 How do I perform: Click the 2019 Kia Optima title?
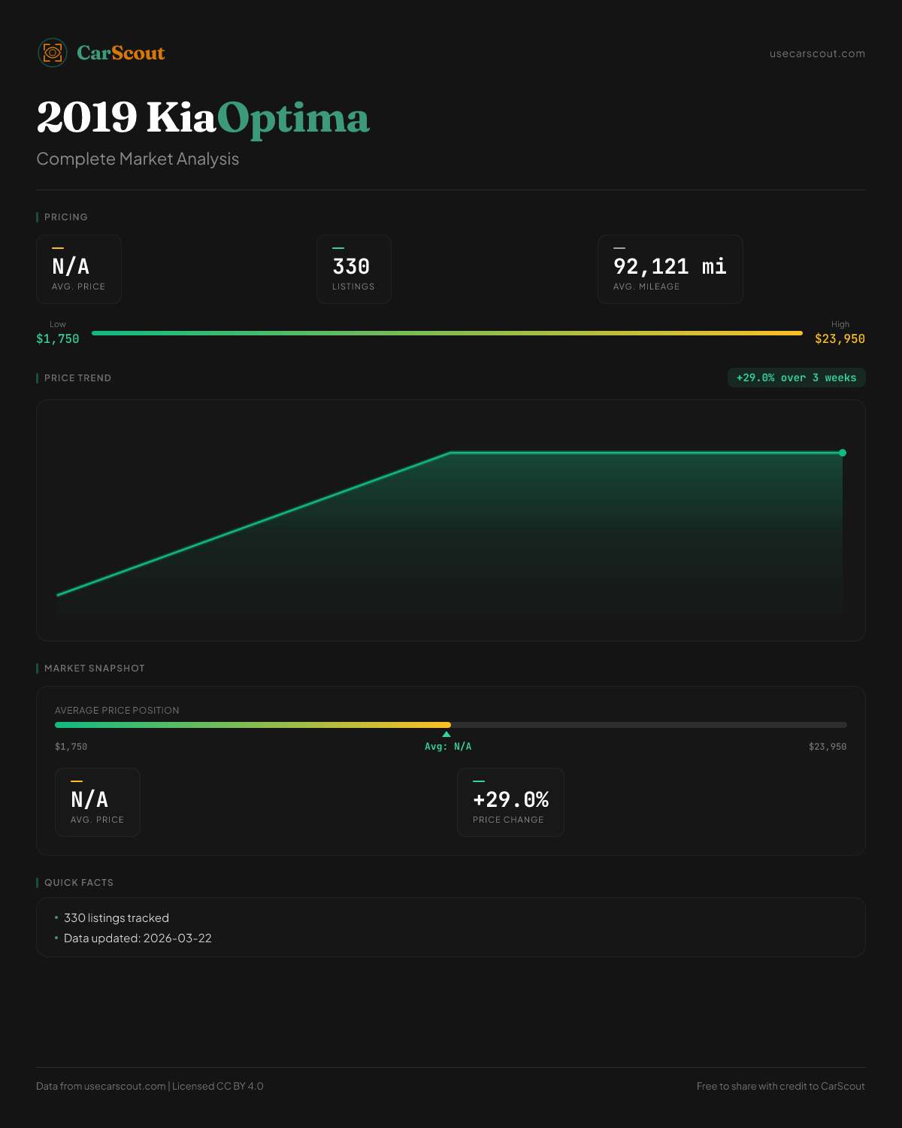click(203, 118)
